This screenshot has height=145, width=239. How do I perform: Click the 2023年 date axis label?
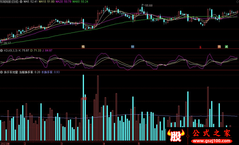(5, 144)
